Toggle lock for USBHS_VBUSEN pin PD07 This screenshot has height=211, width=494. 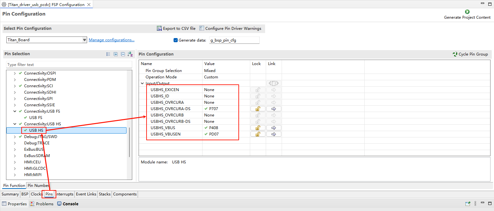click(x=258, y=134)
